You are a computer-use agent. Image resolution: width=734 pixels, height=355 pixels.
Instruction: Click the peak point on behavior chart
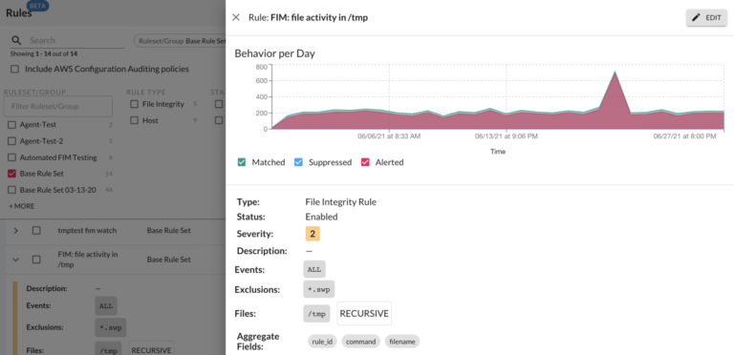click(615, 72)
